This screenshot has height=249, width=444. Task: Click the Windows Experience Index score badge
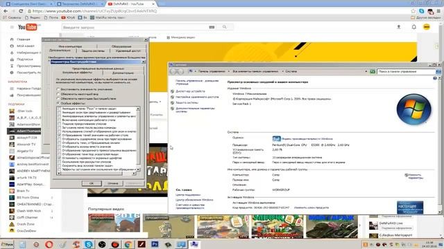click(276, 138)
